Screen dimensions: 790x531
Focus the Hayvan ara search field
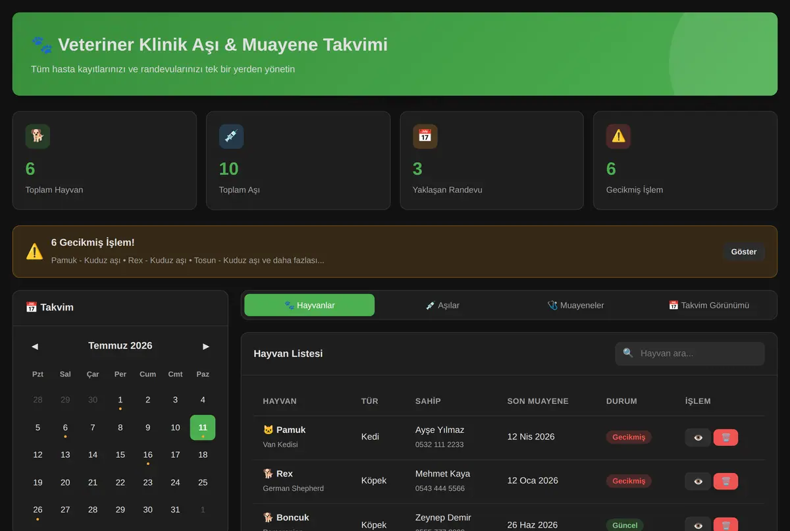click(x=690, y=354)
